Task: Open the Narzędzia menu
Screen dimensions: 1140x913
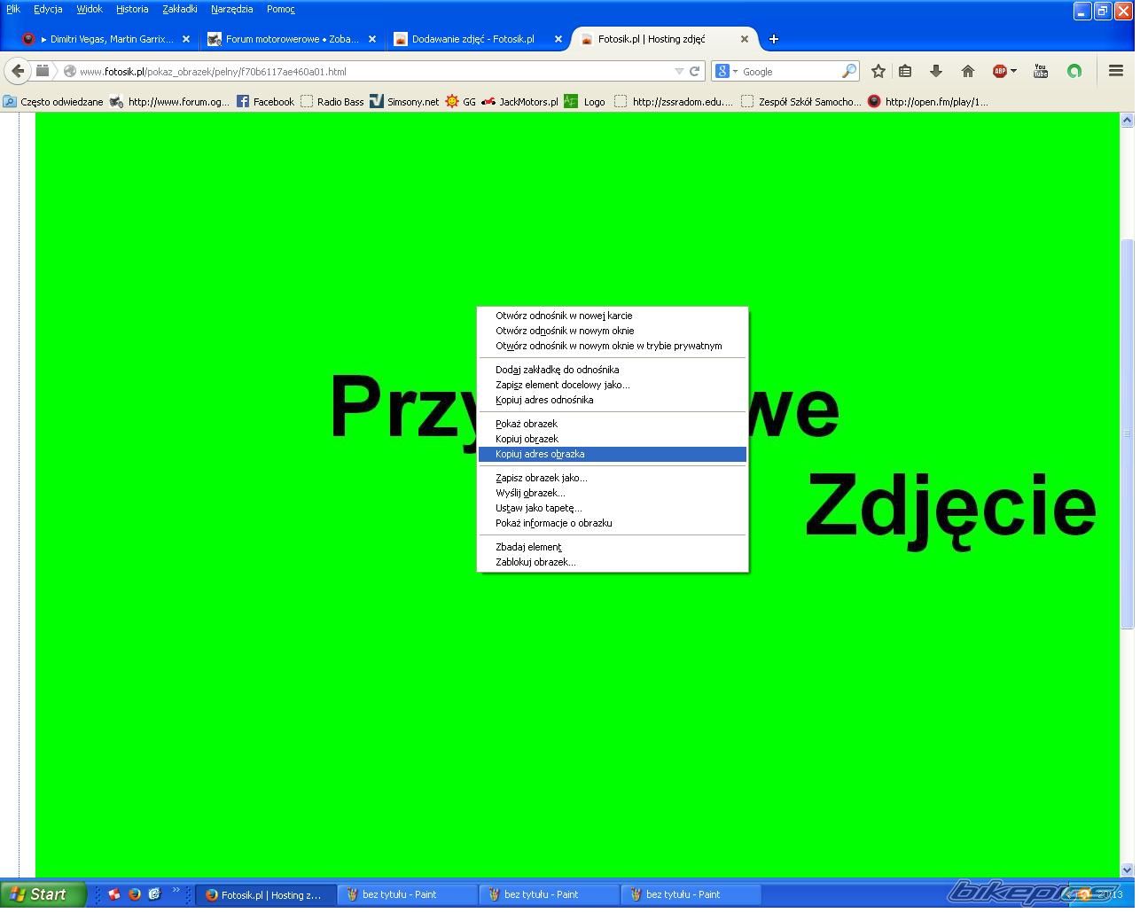Action: tap(231, 9)
